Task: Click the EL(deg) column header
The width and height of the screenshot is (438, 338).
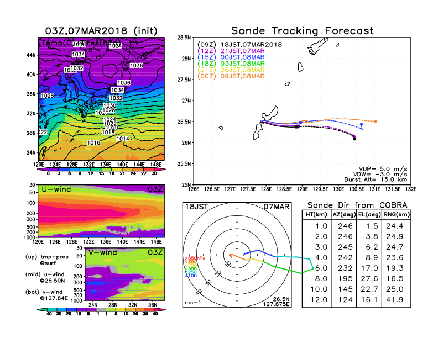Action: pyautogui.click(x=369, y=214)
